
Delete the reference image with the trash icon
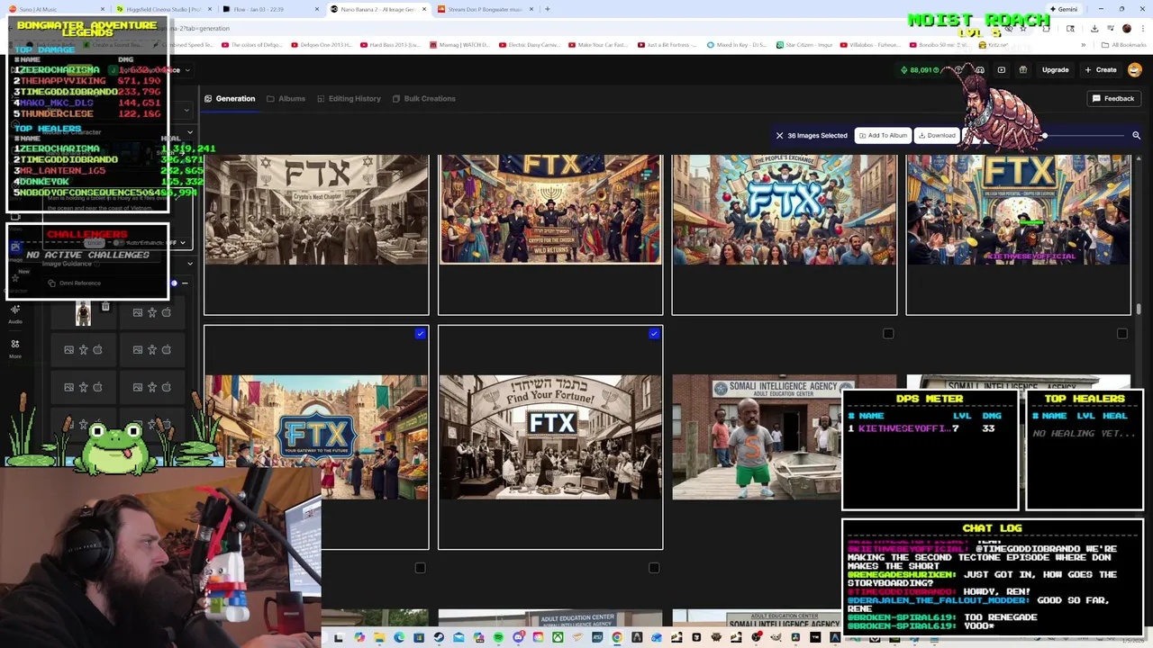coord(105,308)
